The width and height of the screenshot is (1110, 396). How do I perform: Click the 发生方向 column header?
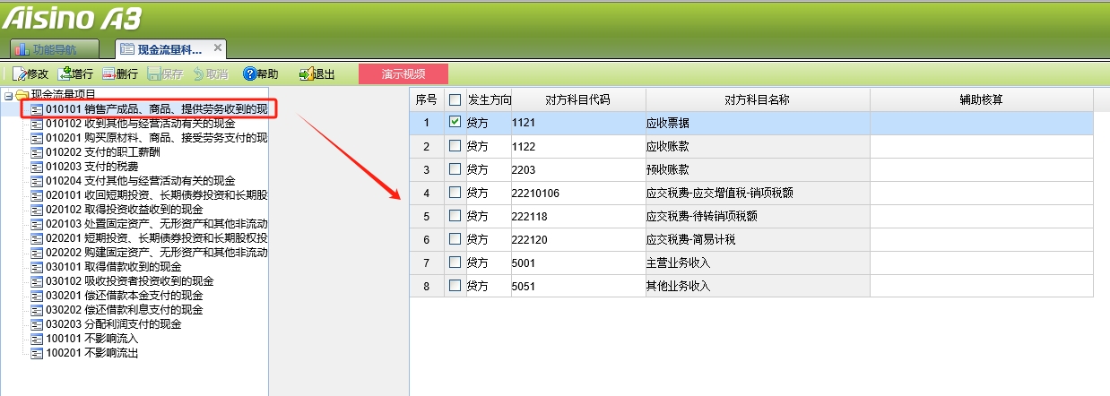(489, 99)
